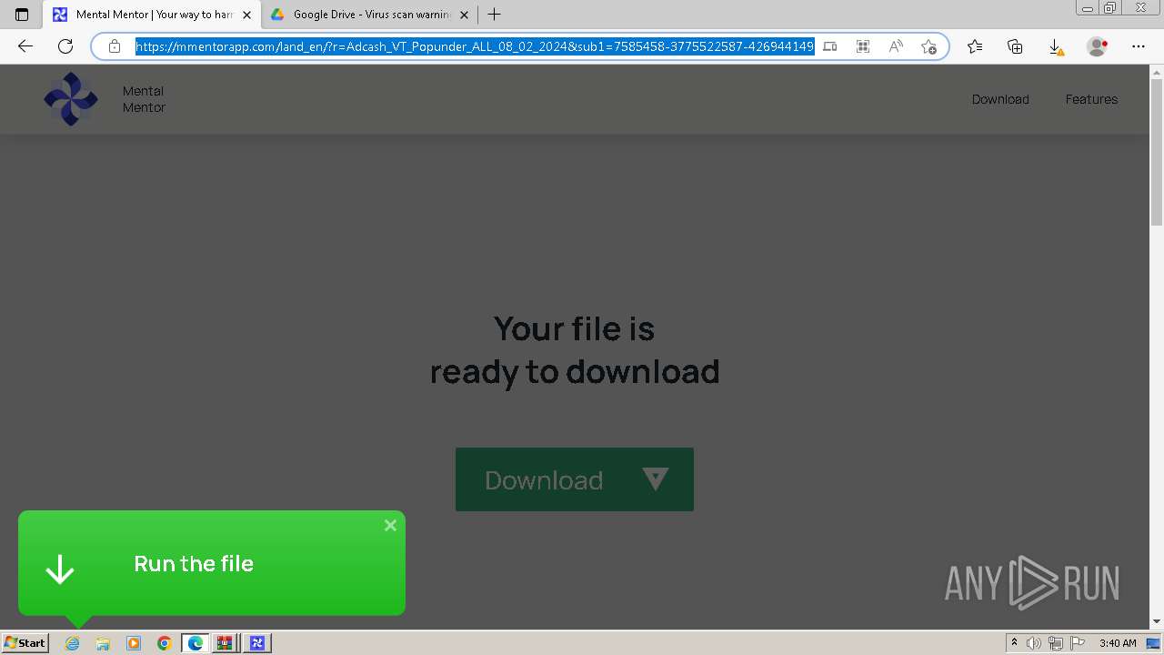Click the volume speaker tray icon

1034,643
